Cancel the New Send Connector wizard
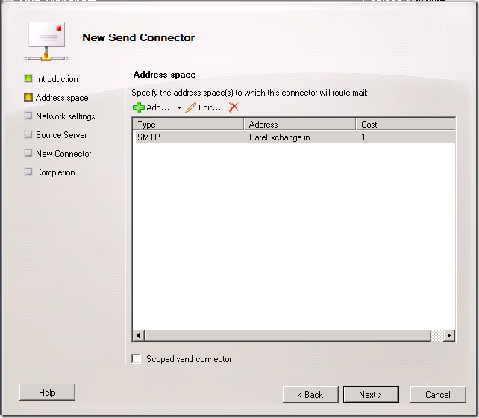 pos(438,394)
